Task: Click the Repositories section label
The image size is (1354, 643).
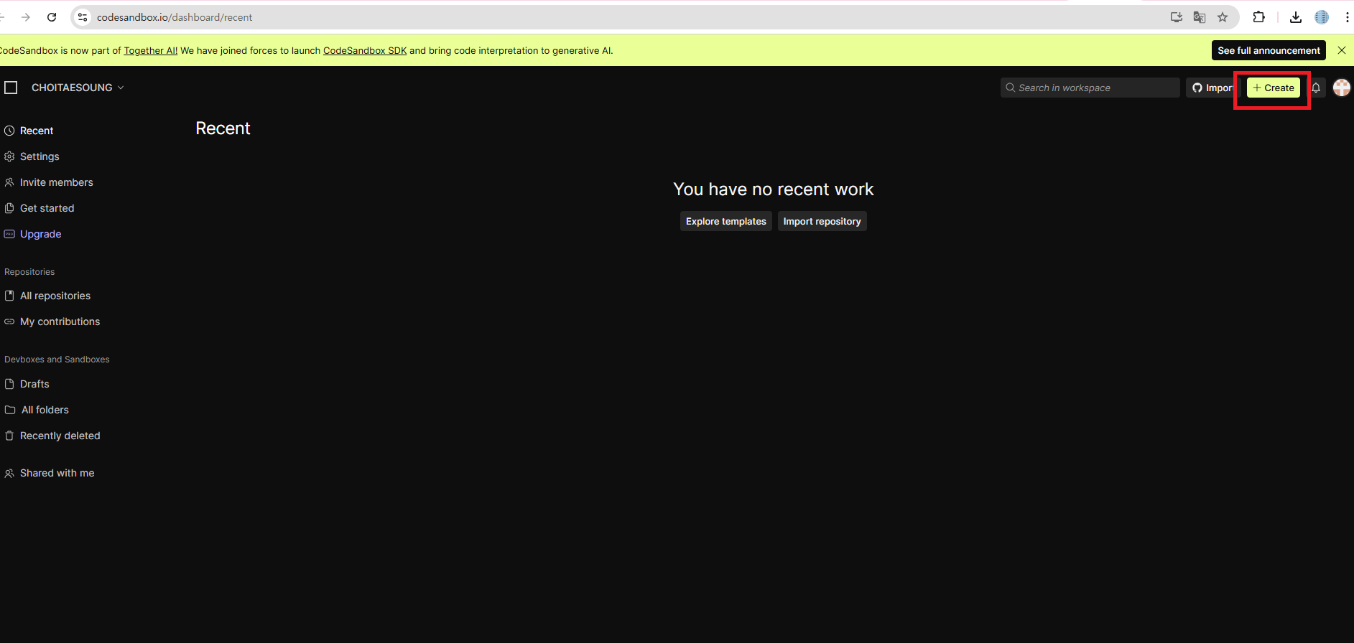Action: (29, 272)
